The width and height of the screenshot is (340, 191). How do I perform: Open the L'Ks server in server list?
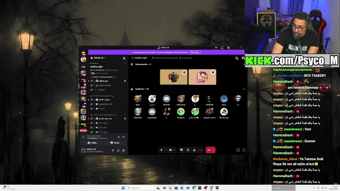point(83,67)
